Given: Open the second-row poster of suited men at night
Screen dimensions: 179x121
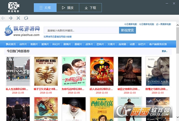Looking at the screenshot, I should [x=18, y=109].
